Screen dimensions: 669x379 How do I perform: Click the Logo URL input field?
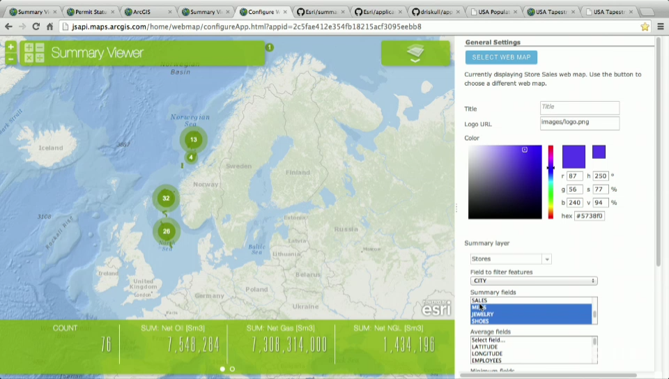579,123
